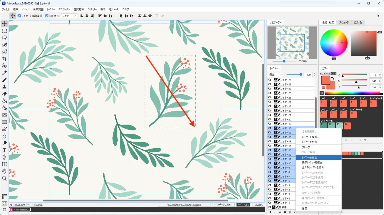384x215 pixels.
Task: Toggle the 枠を表示 checkbox
Action: point(47,16)
